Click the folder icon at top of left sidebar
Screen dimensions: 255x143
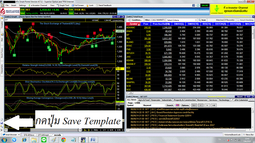(2, 18)
